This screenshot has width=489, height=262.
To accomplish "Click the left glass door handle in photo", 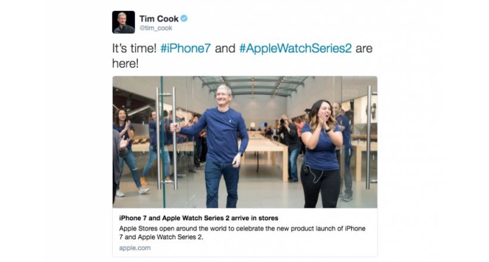I will pos(166,139).
